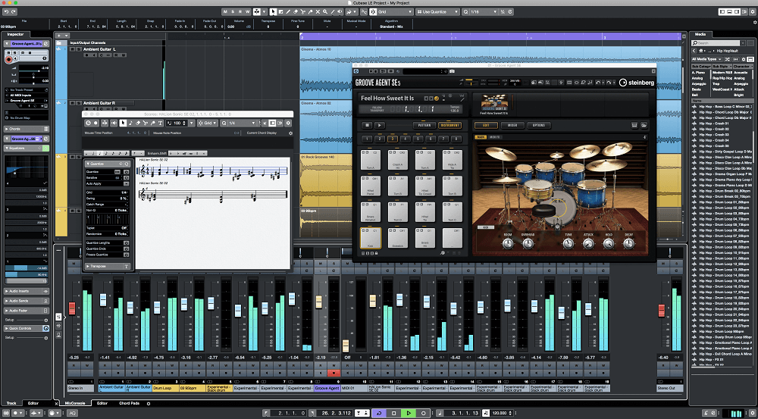
Task: Open the Chord Pads tab
Action: [129, 403]
